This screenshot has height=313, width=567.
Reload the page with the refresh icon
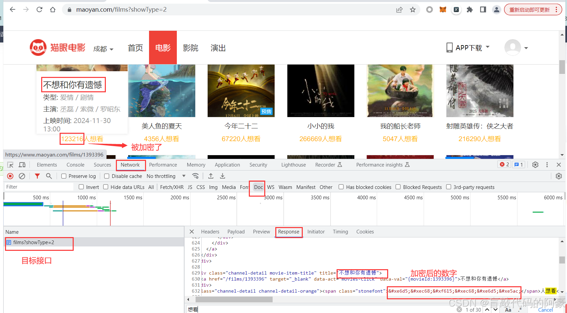point(40,9)
